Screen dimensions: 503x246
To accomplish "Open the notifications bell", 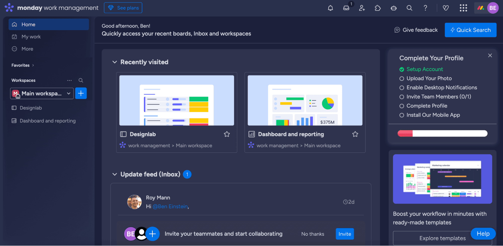I will (330, 8).
